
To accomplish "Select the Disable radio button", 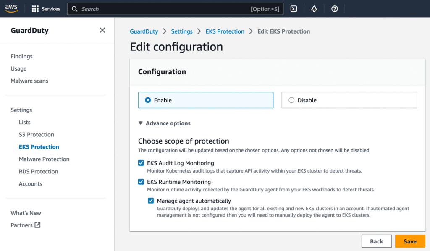I will [292, 100].
